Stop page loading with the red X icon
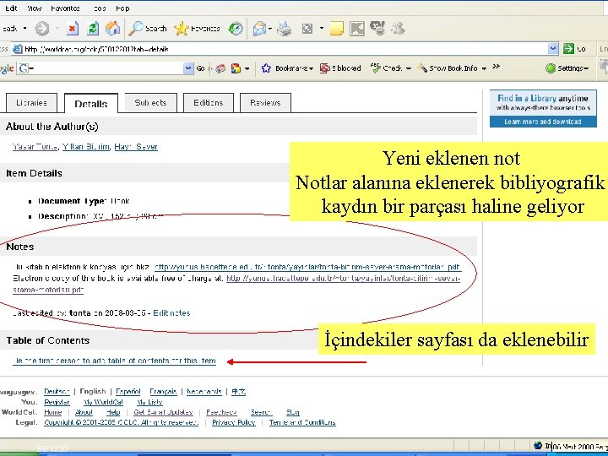The width and height of the screenshot is (608, 456). coord(72,29)
